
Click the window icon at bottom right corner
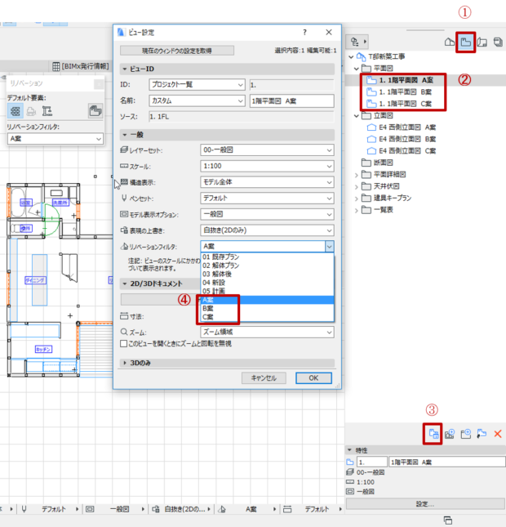(x=448, y=520)
